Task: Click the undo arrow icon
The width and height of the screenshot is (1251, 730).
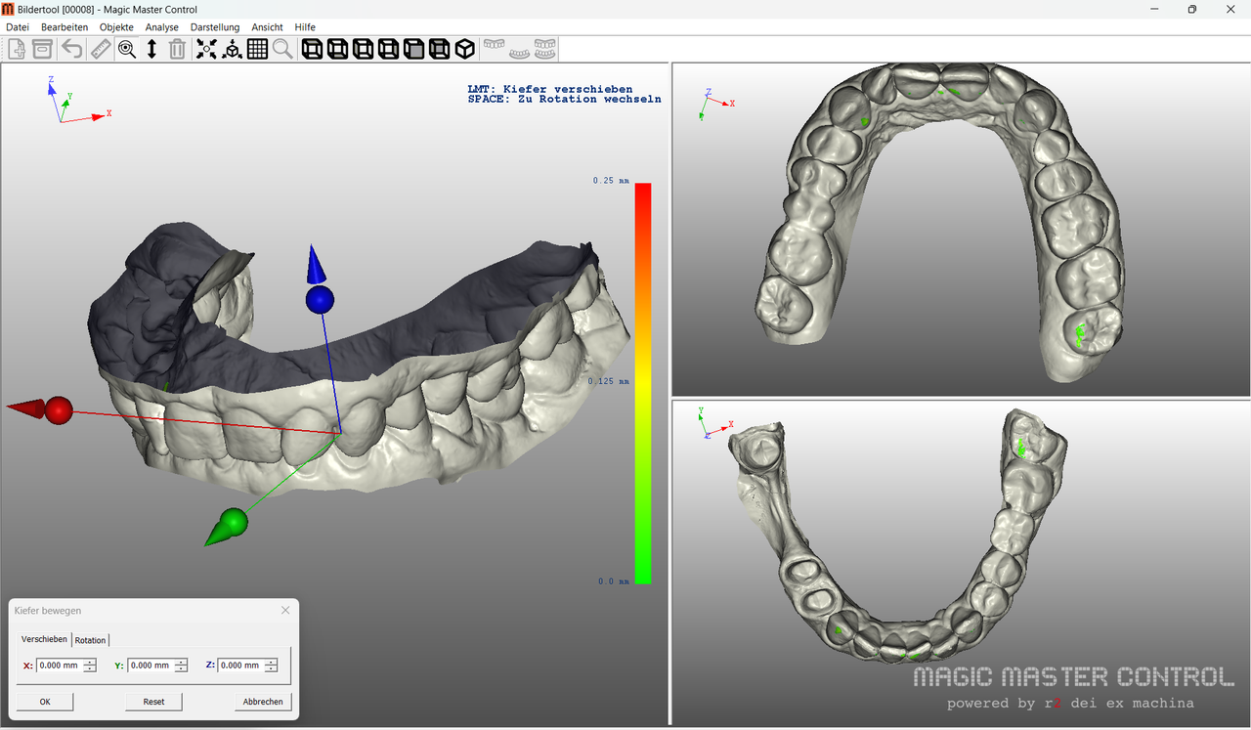Action: tap(72, 49)
